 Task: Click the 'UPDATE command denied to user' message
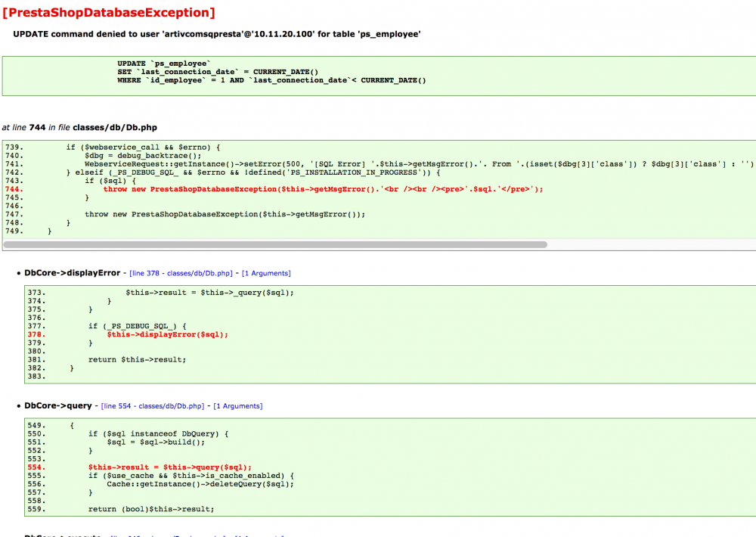pos(216,34)
